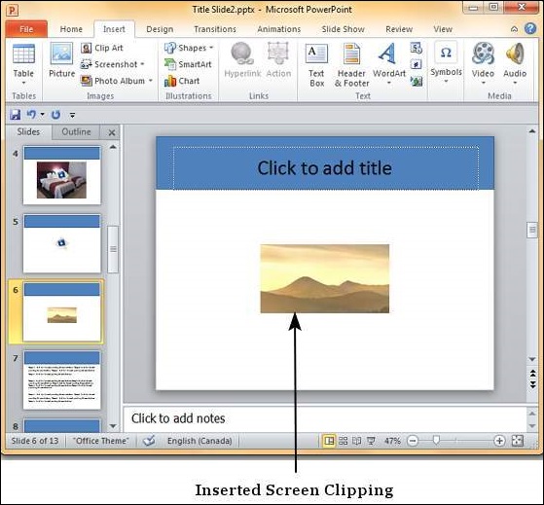Minimize the Ribbon with the caret icon
Viewport: 544px width, 505px height.
click(514, 29)
